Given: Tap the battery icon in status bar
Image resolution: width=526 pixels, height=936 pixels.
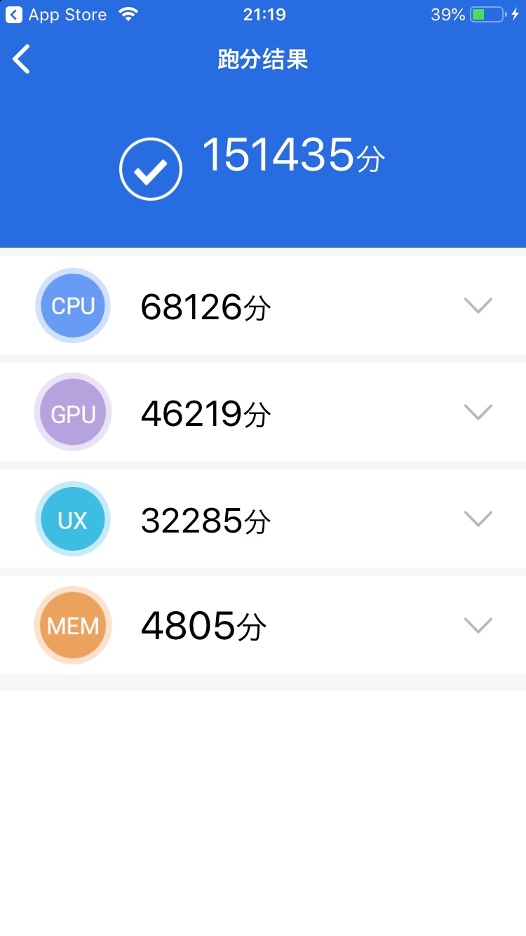Looking at the screenshot, I should coord(487,14).
